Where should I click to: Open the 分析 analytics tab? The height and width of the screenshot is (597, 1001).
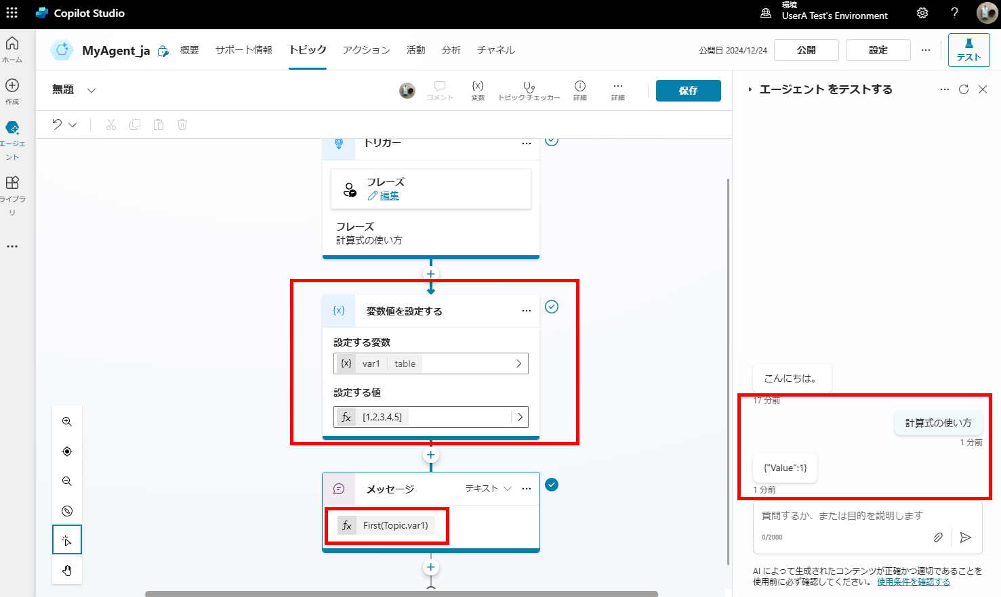click(x=451, y=50)
